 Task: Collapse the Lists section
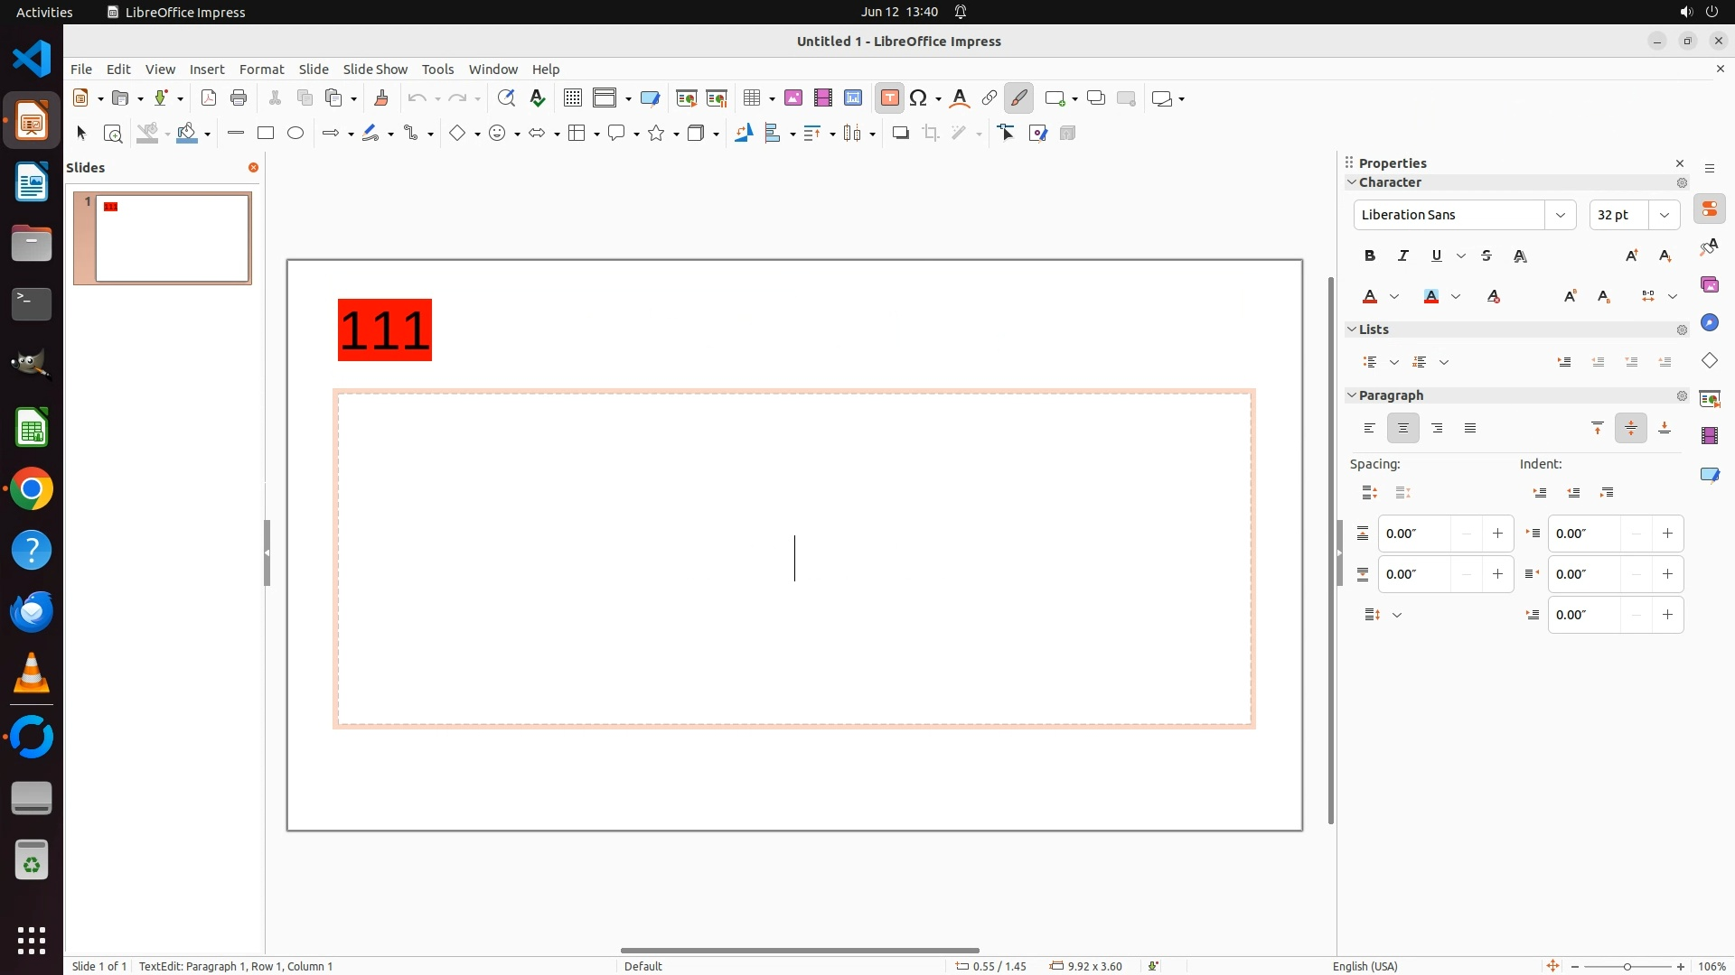(1353, 330)
